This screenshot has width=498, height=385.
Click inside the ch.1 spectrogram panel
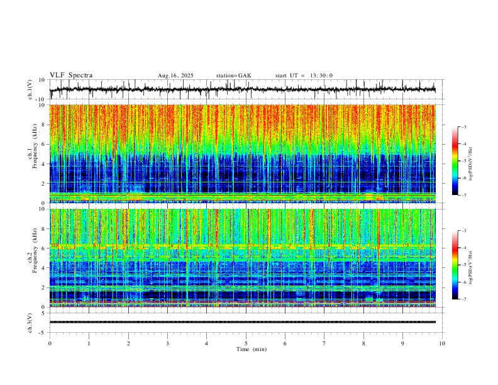click(242, 153)
